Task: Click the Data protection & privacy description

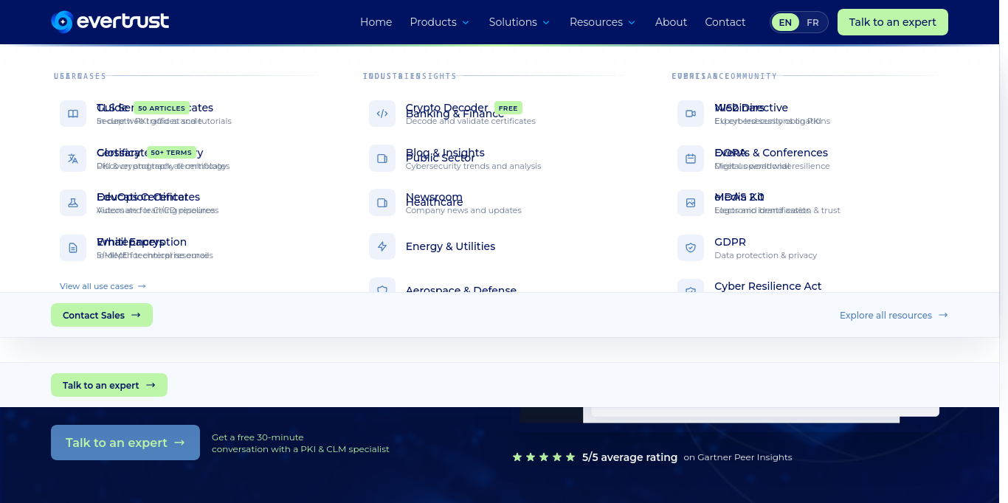Action: tap(766, 255)
